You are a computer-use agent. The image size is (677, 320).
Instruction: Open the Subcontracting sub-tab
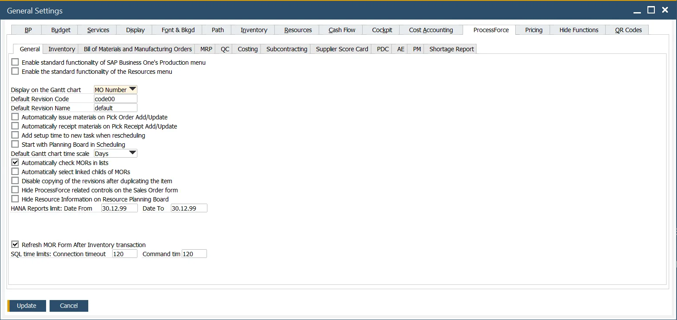tap(286, 49)
